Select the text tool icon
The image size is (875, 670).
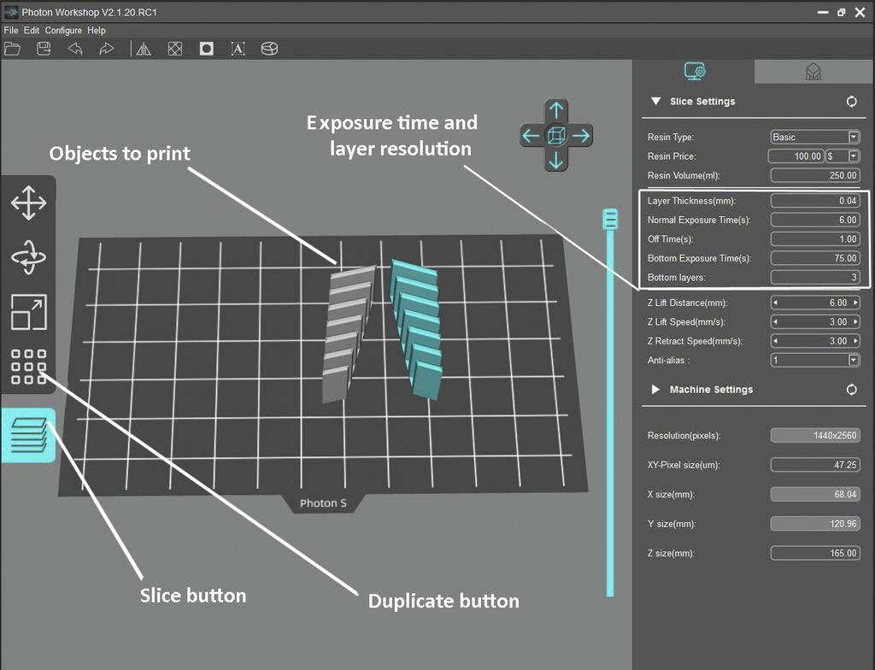point(238,49)
